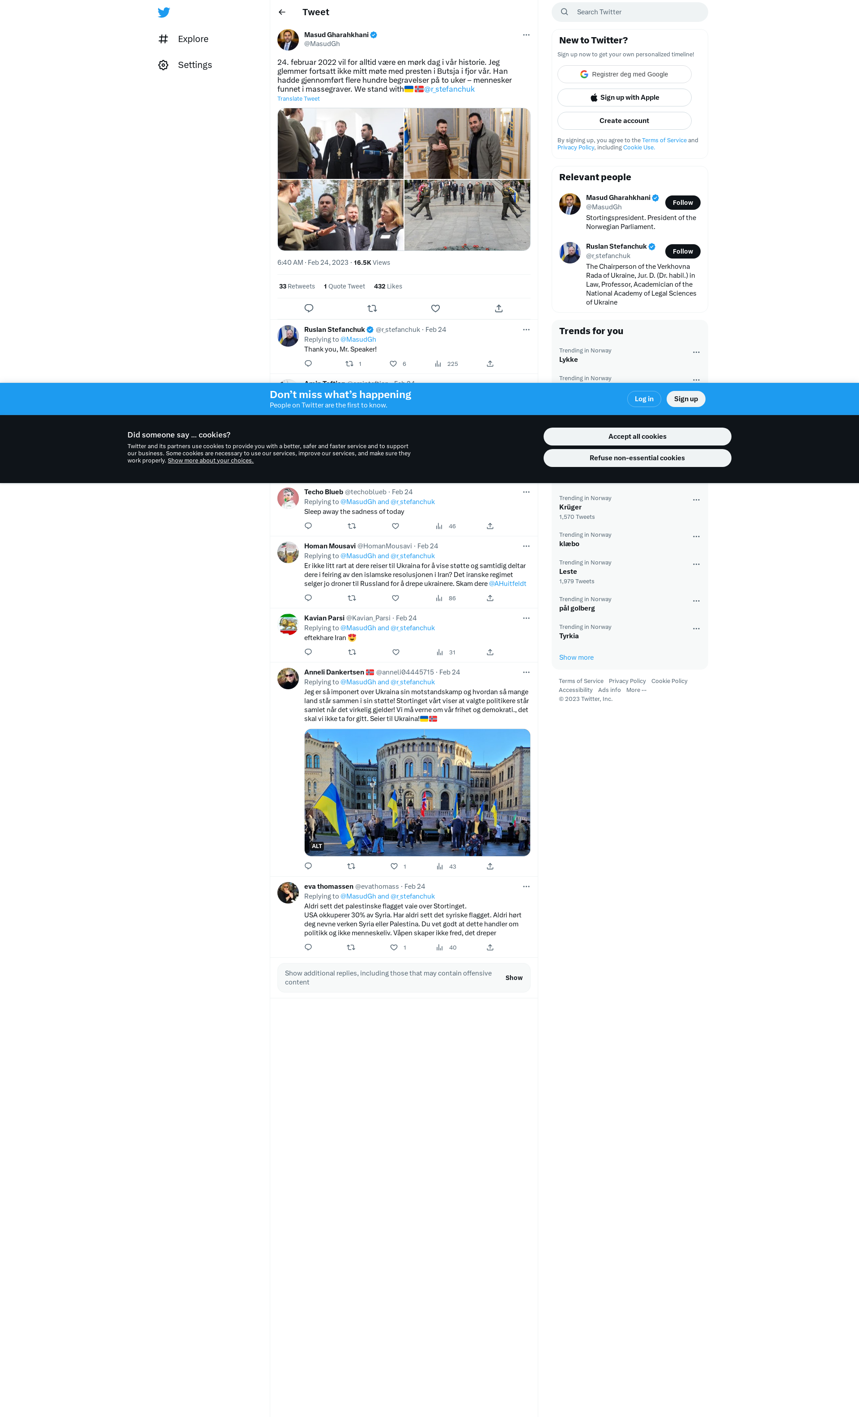Retweet Ruslan Stefanchuk's reply
Screen dimensions: 859x1417
click(x=349, y=364)
